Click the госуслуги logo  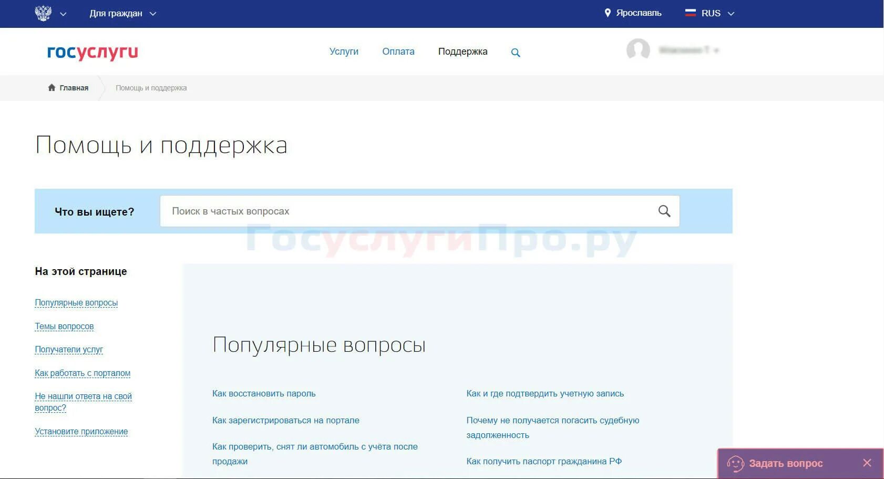coord(92,52)
